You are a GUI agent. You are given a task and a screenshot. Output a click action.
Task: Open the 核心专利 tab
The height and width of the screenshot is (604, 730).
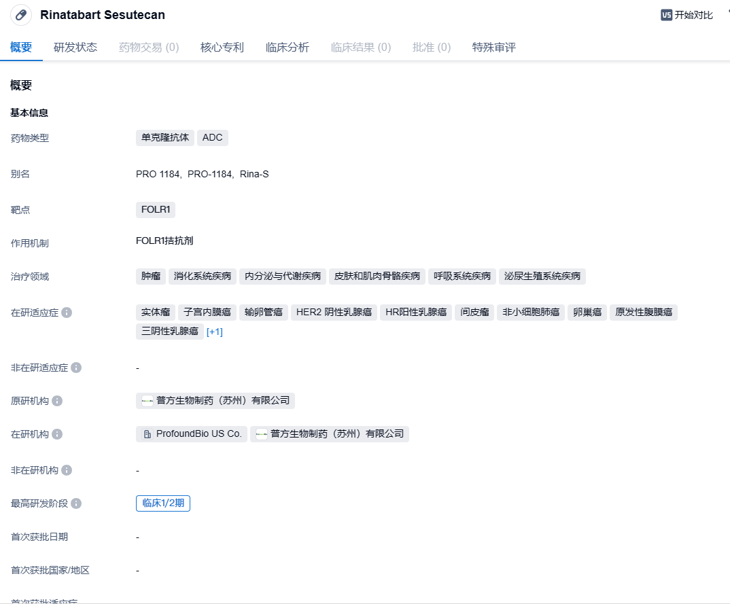pyautogui.click(x=222, y=47)
